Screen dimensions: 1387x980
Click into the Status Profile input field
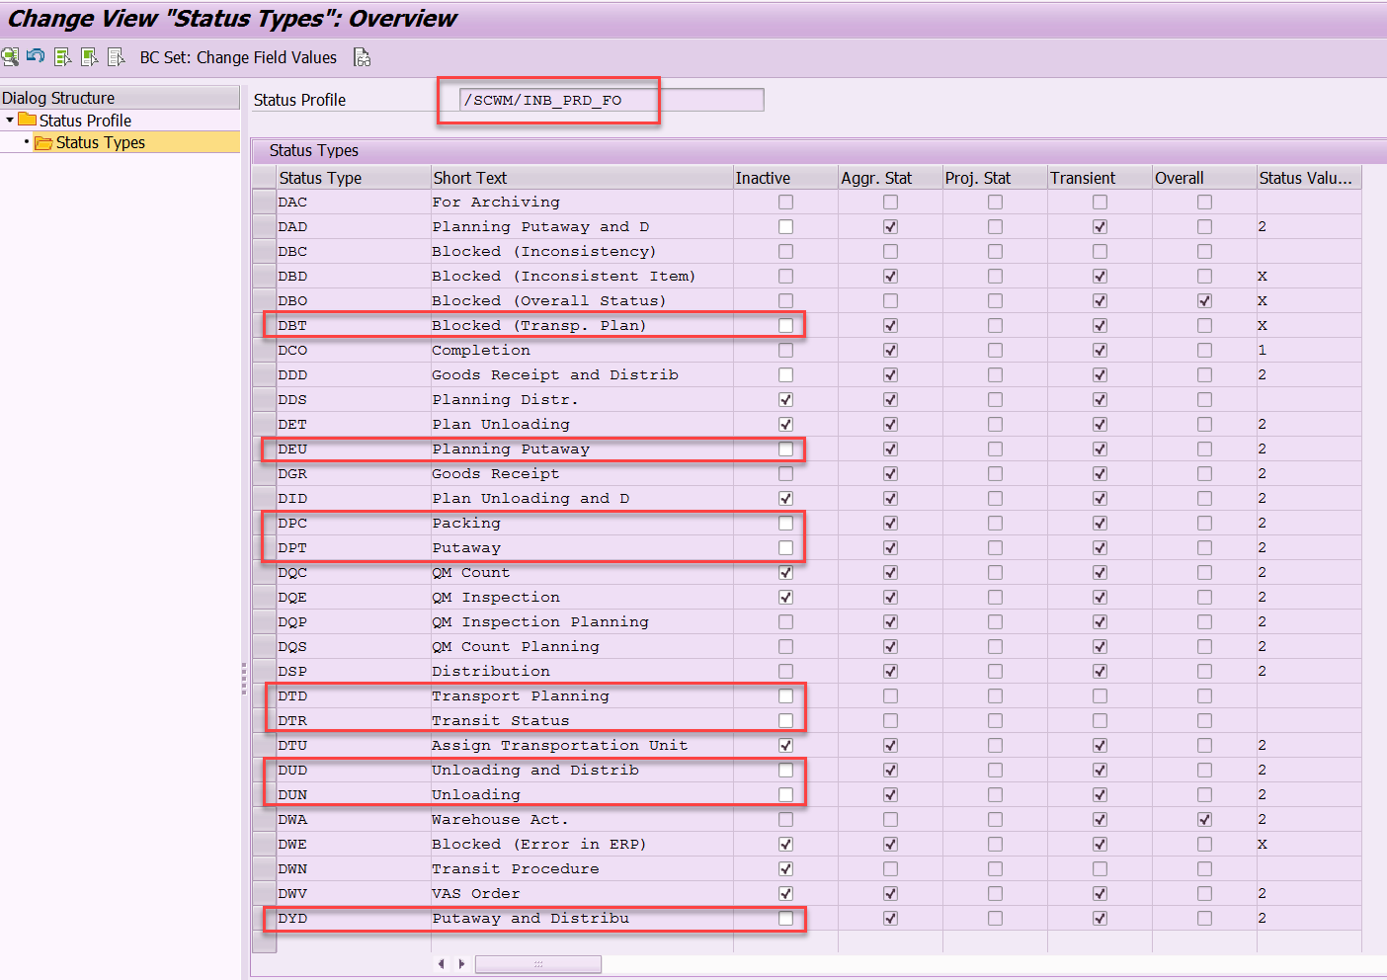click(x=612, y=100)
